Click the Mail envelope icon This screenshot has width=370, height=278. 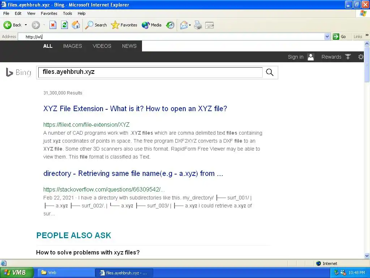pos(184,25)
